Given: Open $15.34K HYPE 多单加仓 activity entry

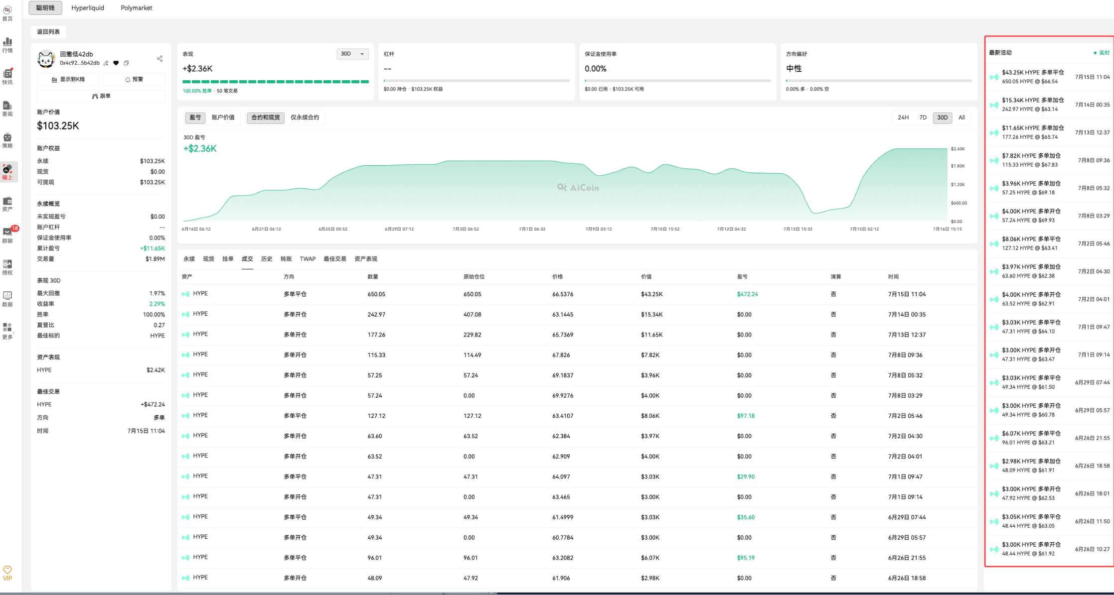Looking at the screenshot, I should pos(1049,105).
